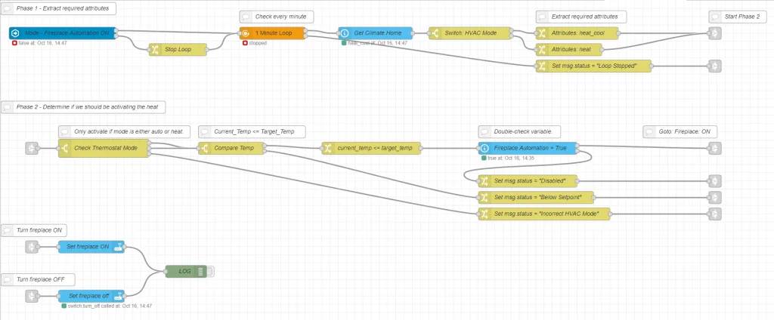This screenshot has width=774, height=320.
Task: Select the Fireplace Automation = True node
Action: tap(528, 148)
